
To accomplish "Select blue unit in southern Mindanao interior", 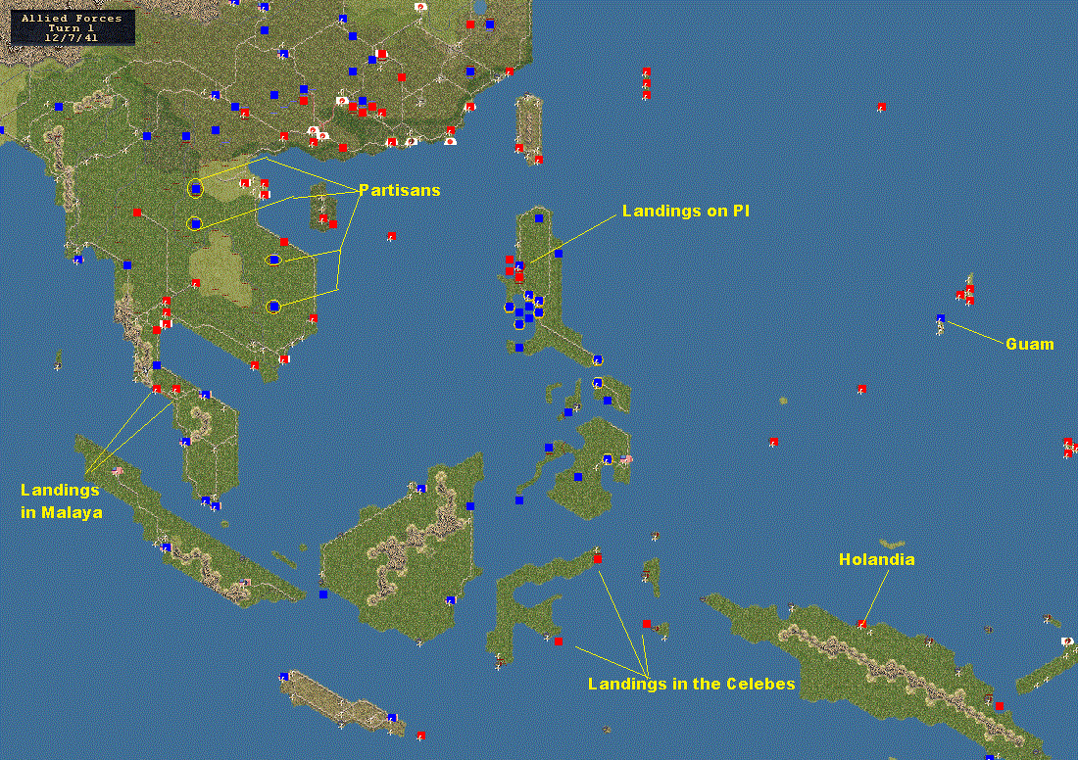I will 578,476.
